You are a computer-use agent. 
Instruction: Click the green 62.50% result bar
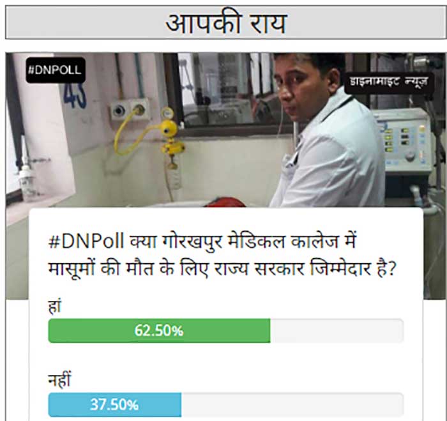point(159,330)
